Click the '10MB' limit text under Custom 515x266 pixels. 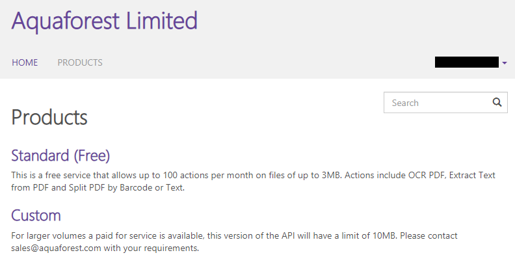click(x=384, y=236)
